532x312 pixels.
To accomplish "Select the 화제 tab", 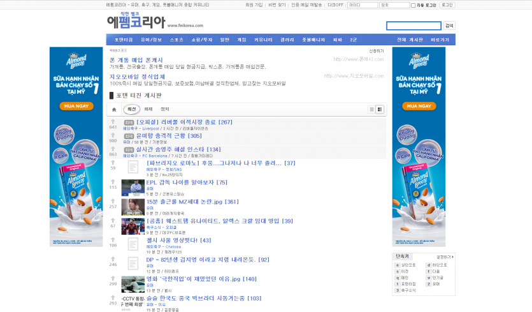I will pyautogui.click(x=148, y=109).
